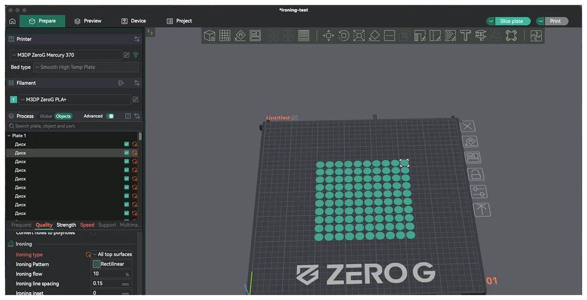Click the top toolbar Auto orient icon
The image size is (587, 300).
pyautogui.click(x=240, y=36)
